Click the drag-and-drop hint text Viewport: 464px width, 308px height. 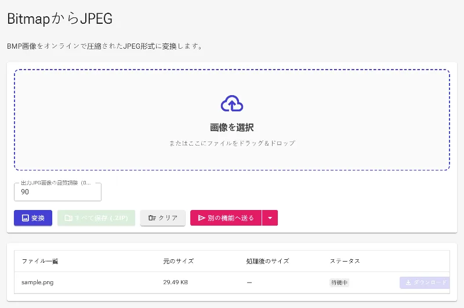point(232,143)
